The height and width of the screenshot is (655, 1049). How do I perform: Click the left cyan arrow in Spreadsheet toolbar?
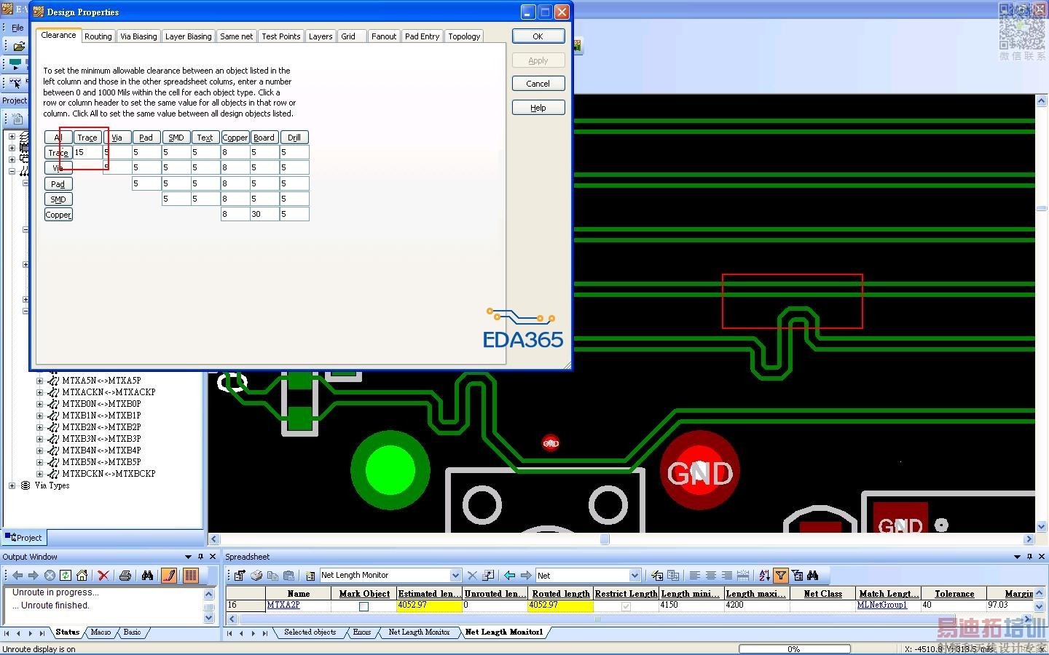(509, 576)
